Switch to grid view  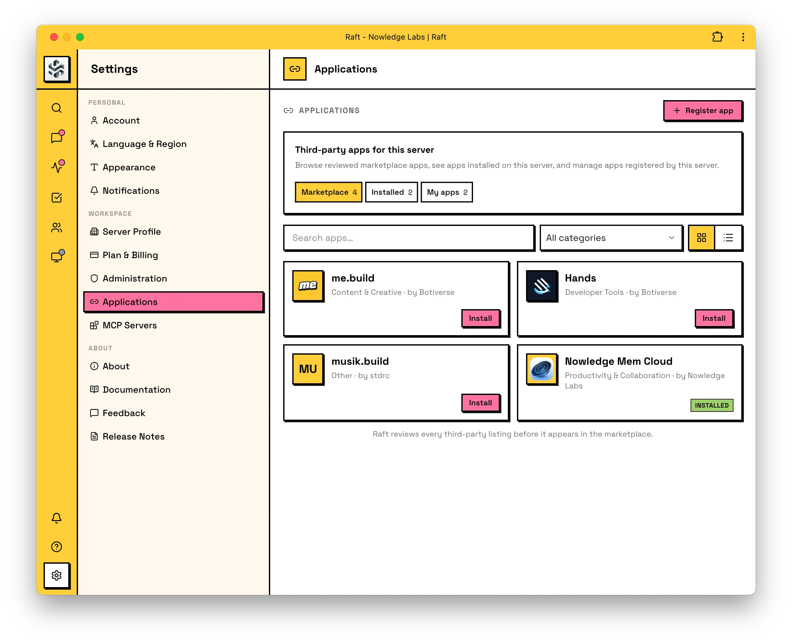coord(701,237)
